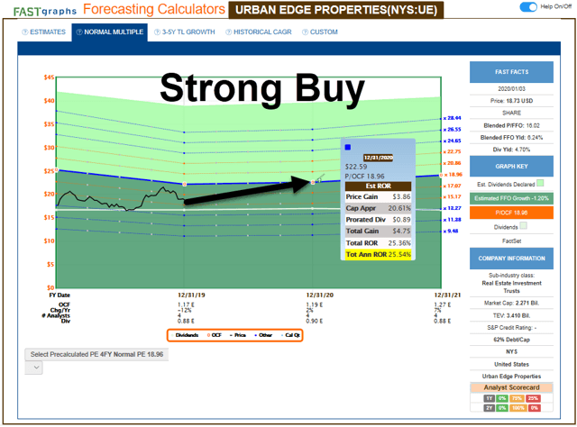Image resolution: width=577 pixels, height=427 pixels.
Task: Click the URBAN EDGE PROPERTIES(NYS:UE) title
Action: tap(336, 10)
